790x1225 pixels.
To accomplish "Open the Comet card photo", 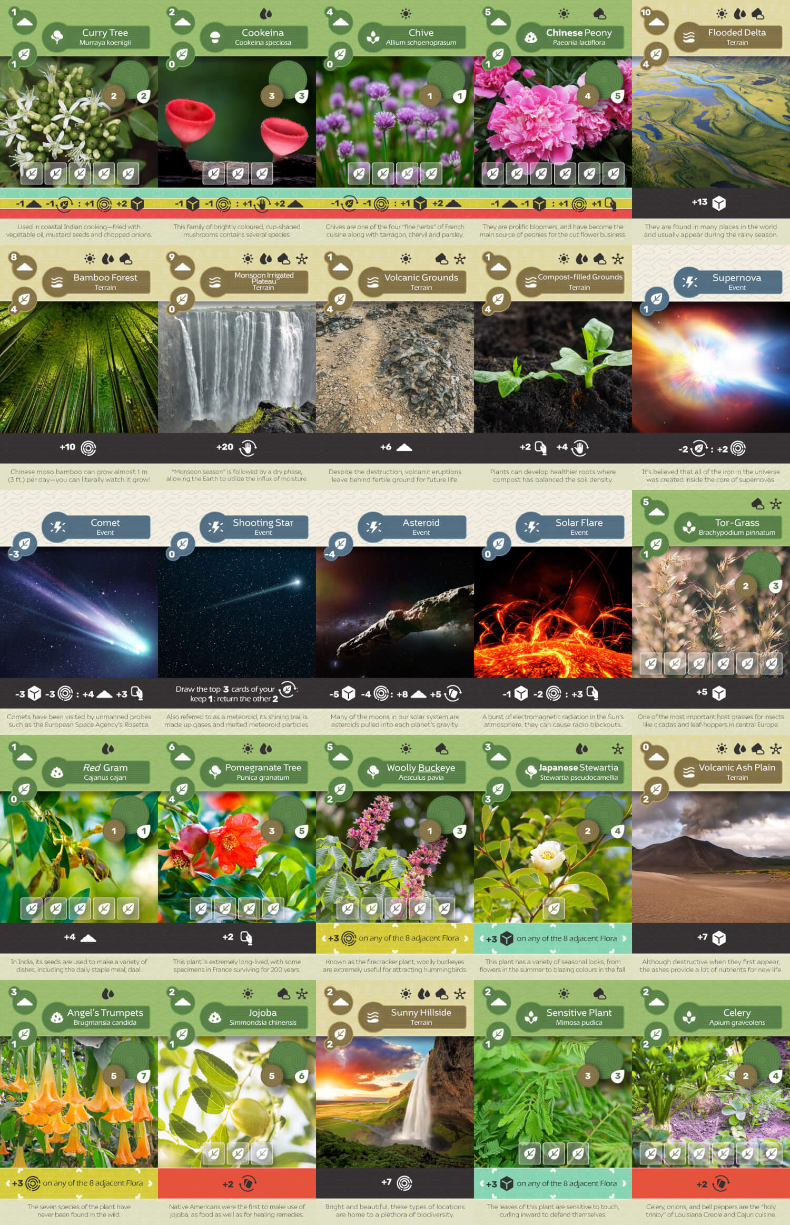I will pyautogui.click(x=79, y=611).
